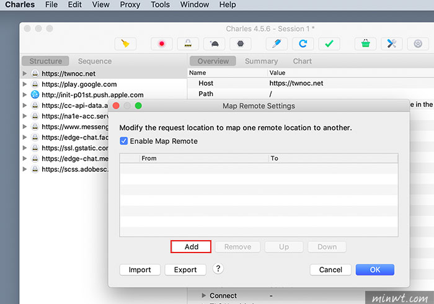Image resolution: width=434 pixels, height=304 pixels.
Task: Toggle the red Record button in toolbar
Action: (x=162, y=44)
